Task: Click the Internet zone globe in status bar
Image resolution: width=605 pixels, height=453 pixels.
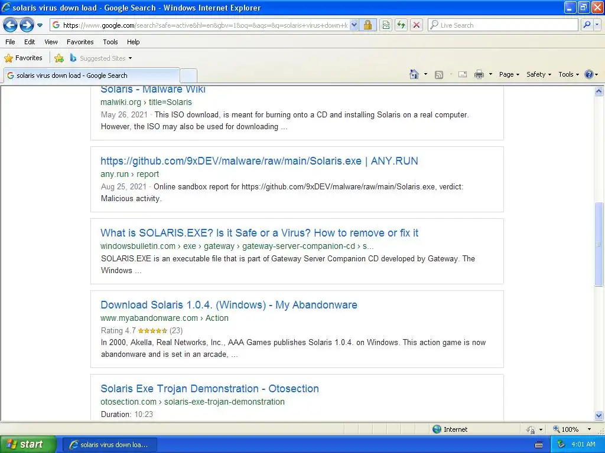Action: tap(437, 429)
